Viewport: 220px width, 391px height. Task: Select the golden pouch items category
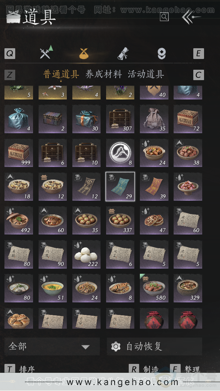84,53
